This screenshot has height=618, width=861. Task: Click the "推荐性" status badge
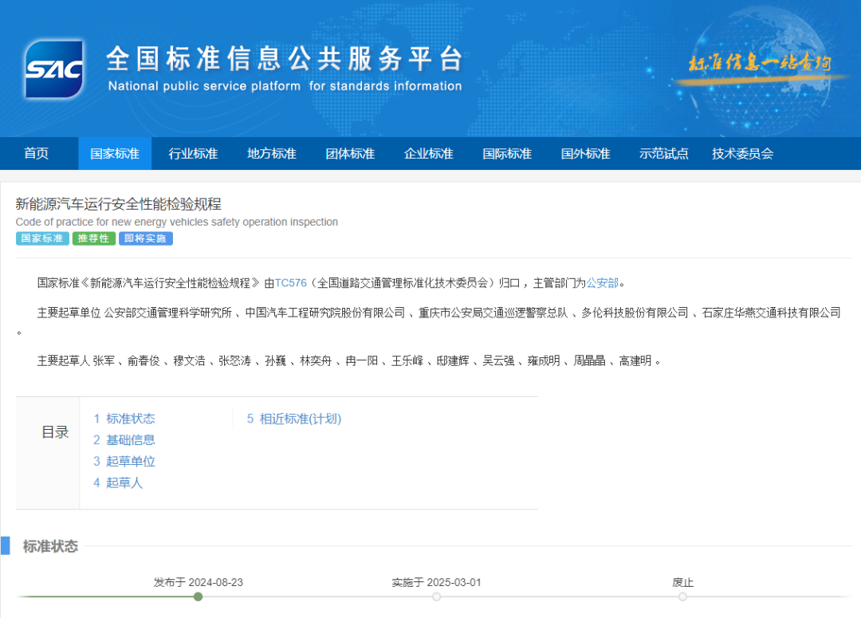click(x=94, y=238)
